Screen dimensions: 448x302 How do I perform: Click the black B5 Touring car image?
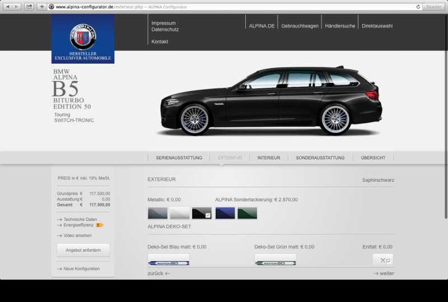[272, 101]
